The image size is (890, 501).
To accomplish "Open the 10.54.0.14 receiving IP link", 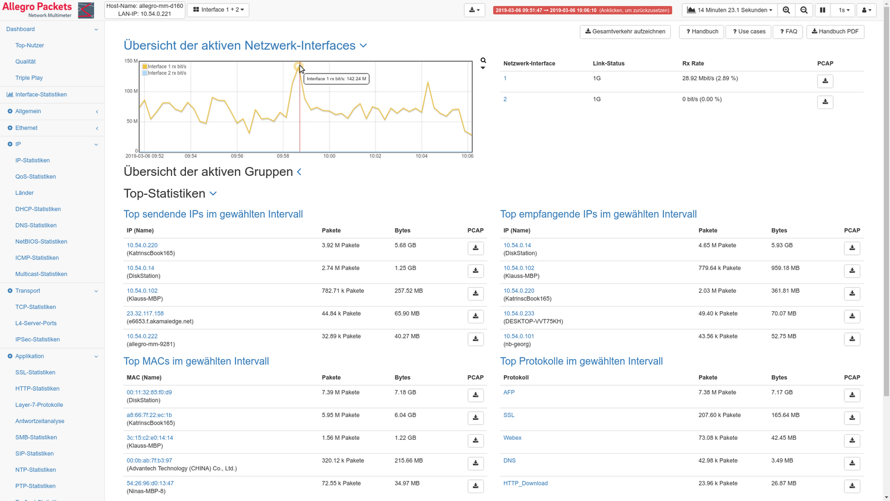I will 517,245.
